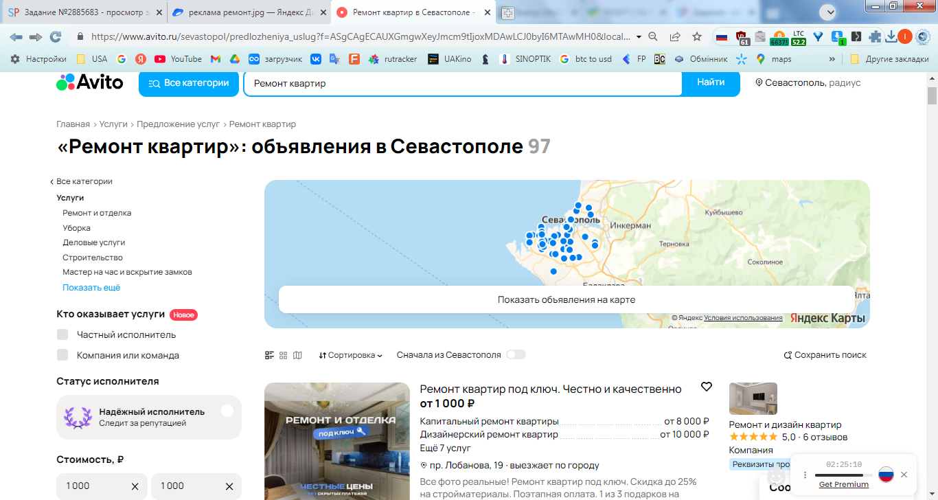Open the browser downloads arrow icon
Image resolution: width=938 pixels, height=500 pixels.
click(891, 36)
